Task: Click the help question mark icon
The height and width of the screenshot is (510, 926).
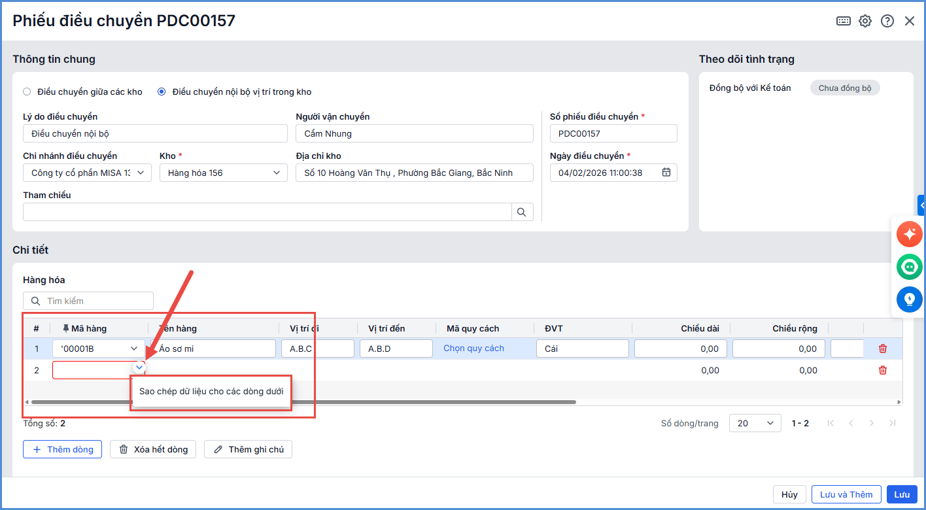Action: point(887,21)
